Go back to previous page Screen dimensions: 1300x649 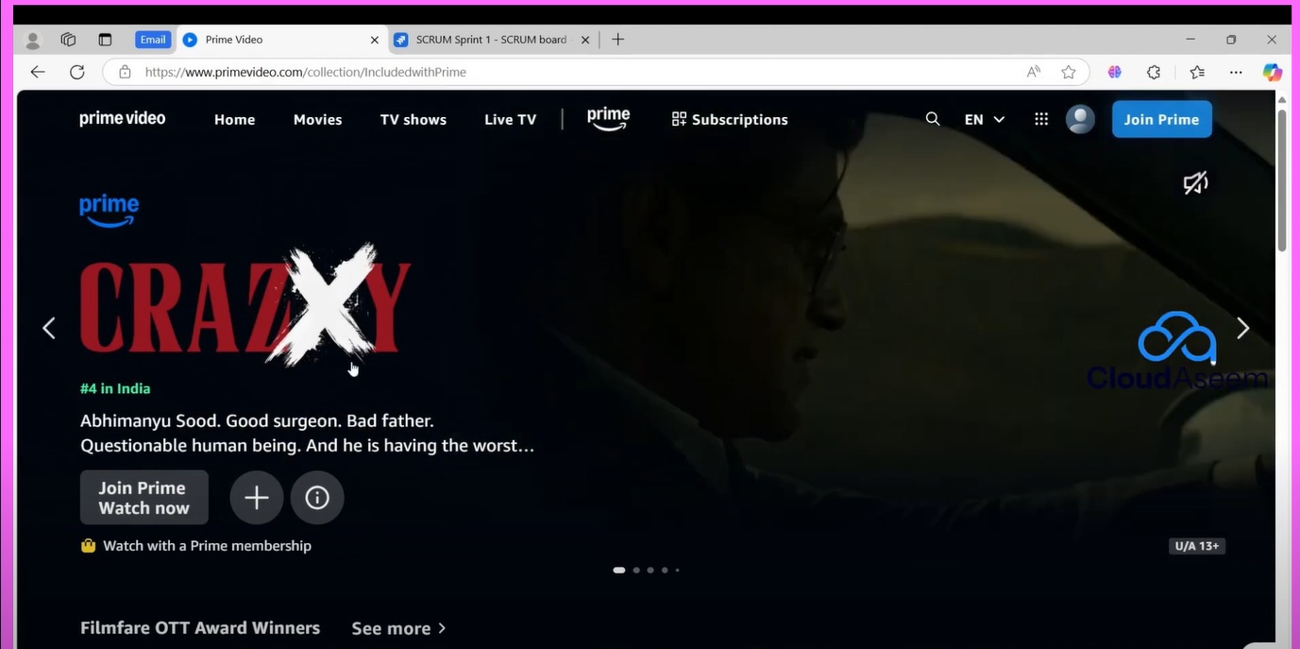[x=38, y=72]
